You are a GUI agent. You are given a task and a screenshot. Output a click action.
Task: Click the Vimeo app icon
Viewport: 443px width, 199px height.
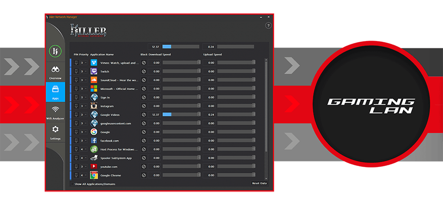(93, 63)
